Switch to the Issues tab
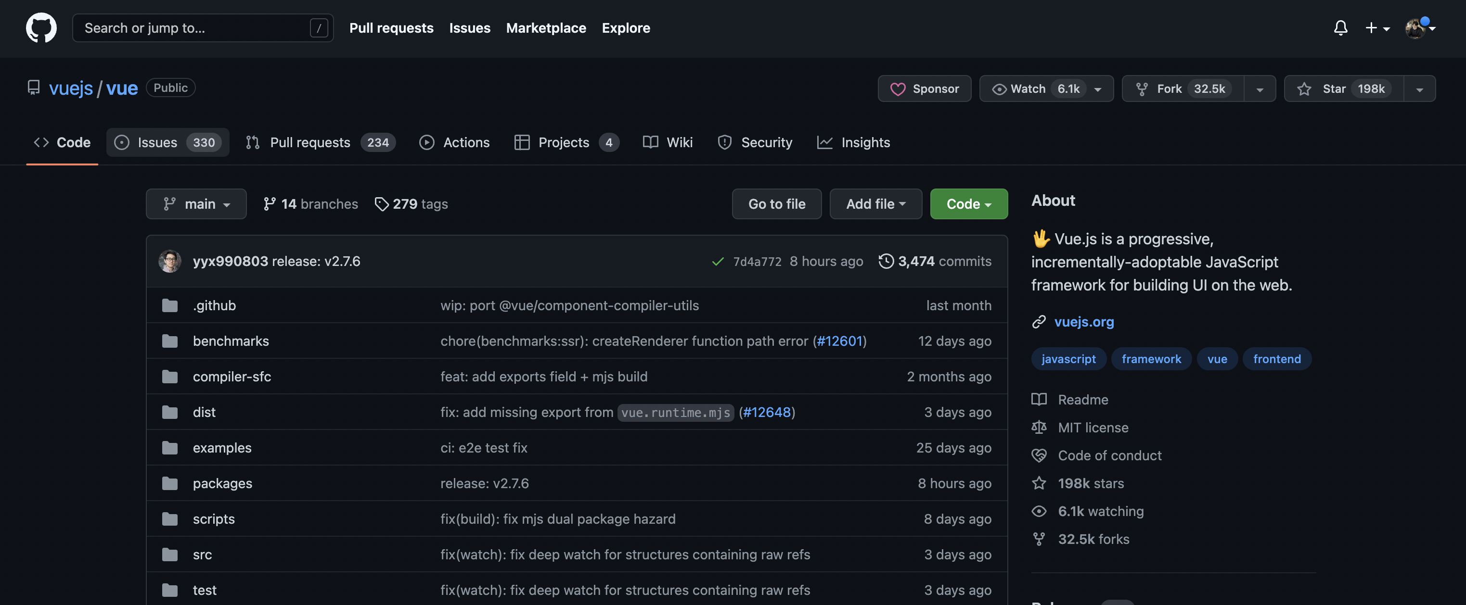The height and width of the screenshot is (605, 1466). click(167, 142)
